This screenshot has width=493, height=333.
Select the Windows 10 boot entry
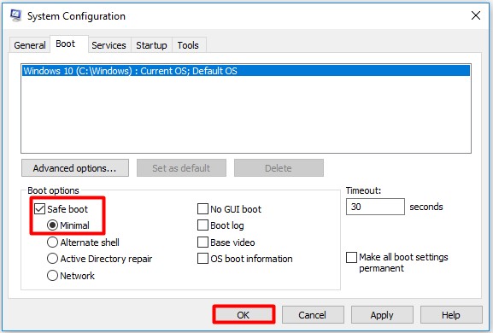pos(246,71)
